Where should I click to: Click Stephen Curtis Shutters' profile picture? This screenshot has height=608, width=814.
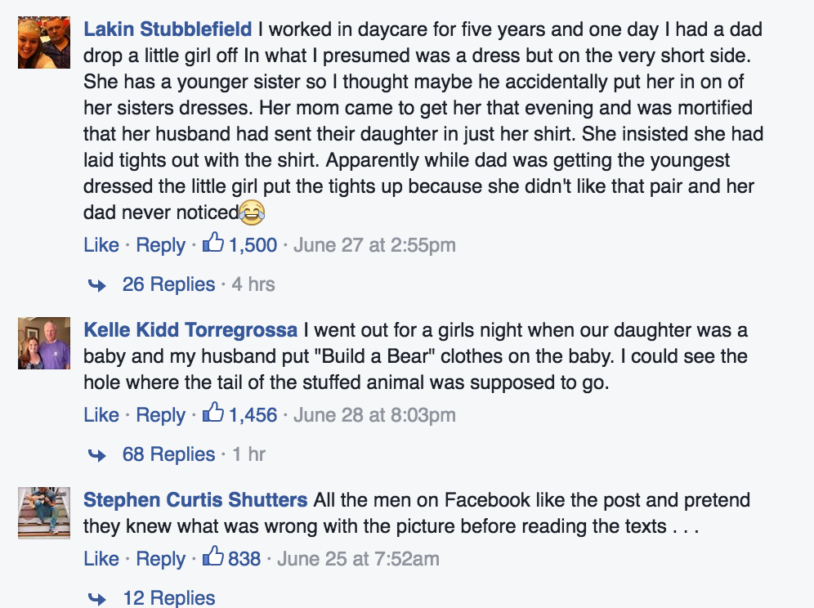(x=38, y=512)
